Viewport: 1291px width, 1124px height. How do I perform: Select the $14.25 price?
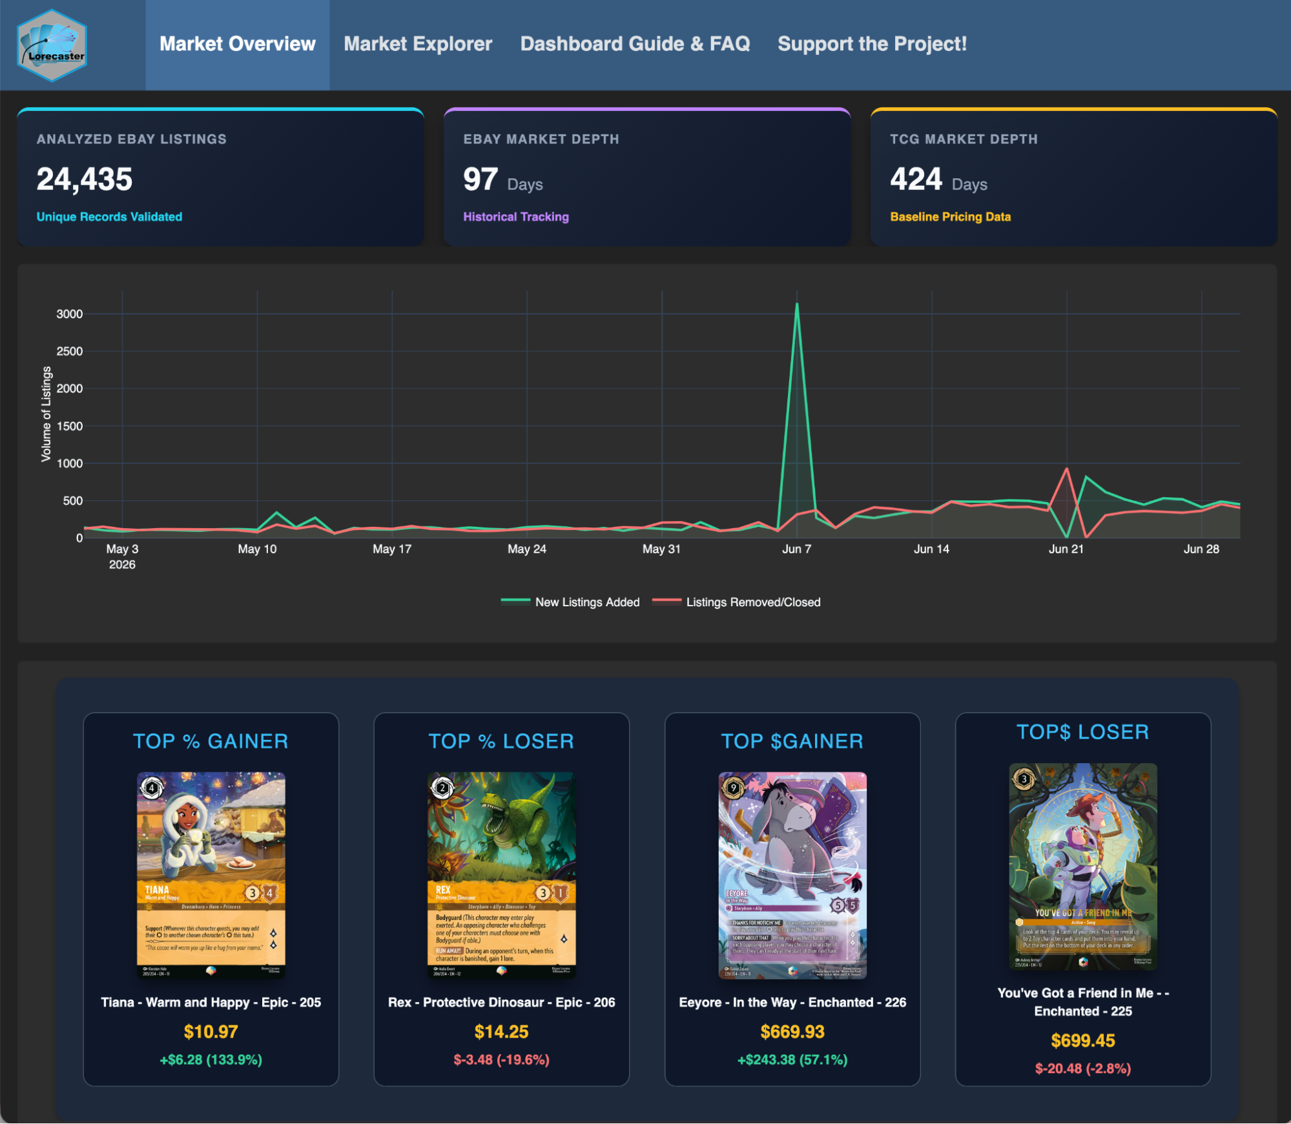pyautogui.click(x=502, y=1032)
